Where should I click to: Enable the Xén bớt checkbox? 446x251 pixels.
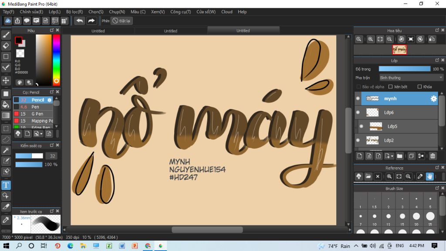point(391,87)
